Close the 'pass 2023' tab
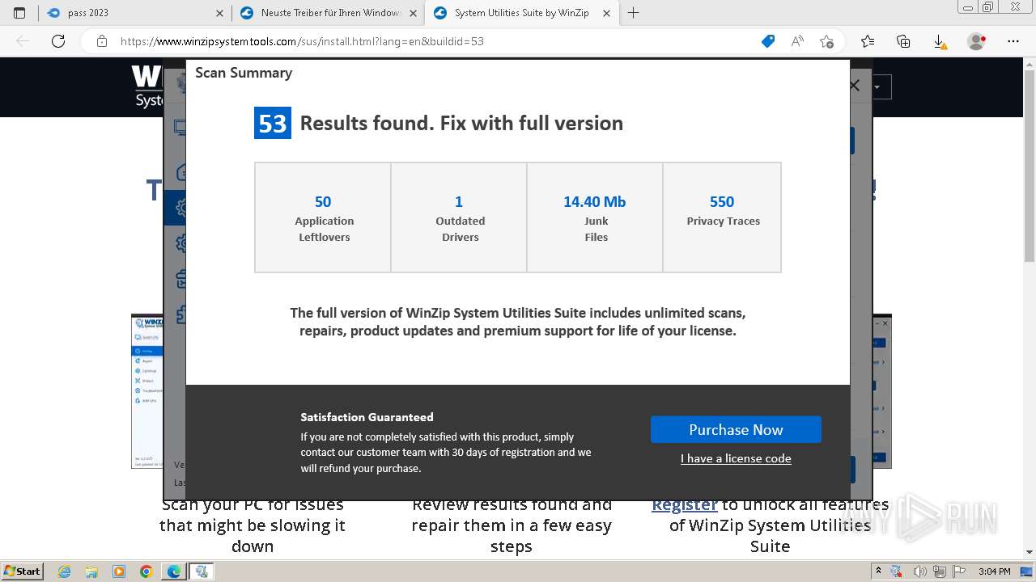Screen dimensions: 1036x582 (x=220, y=13)
